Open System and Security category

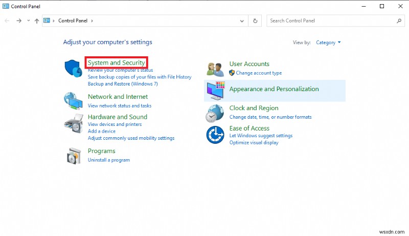pyautogui.click(x=117, y=62)
